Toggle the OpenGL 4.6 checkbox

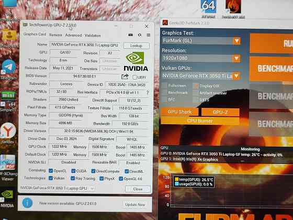tap(121, 179)
